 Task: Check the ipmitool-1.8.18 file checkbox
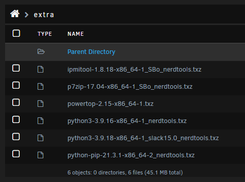tap(16, 68)
